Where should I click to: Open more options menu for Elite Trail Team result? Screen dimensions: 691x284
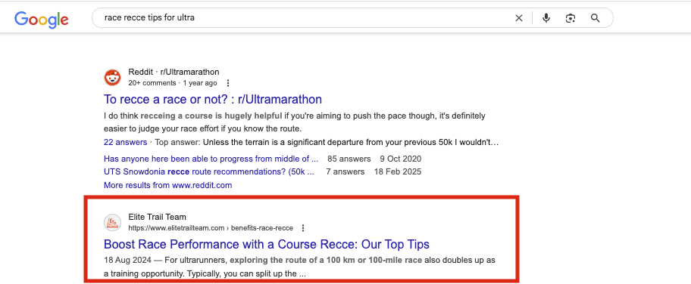pos(303,227)
